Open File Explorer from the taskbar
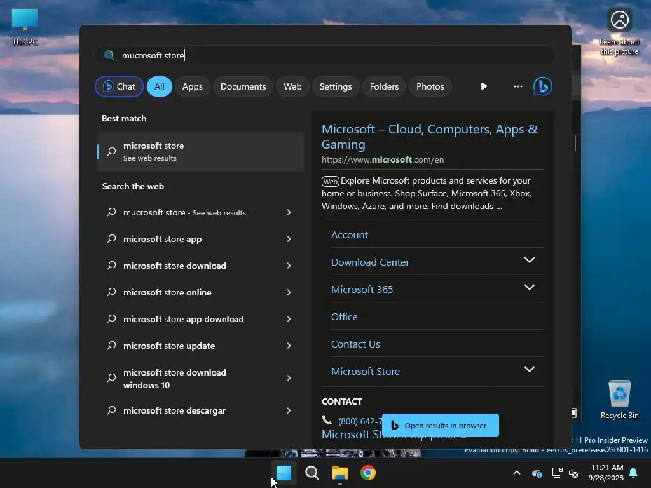The height and width of the screenshot is (488, 651). tap(340, 473)
